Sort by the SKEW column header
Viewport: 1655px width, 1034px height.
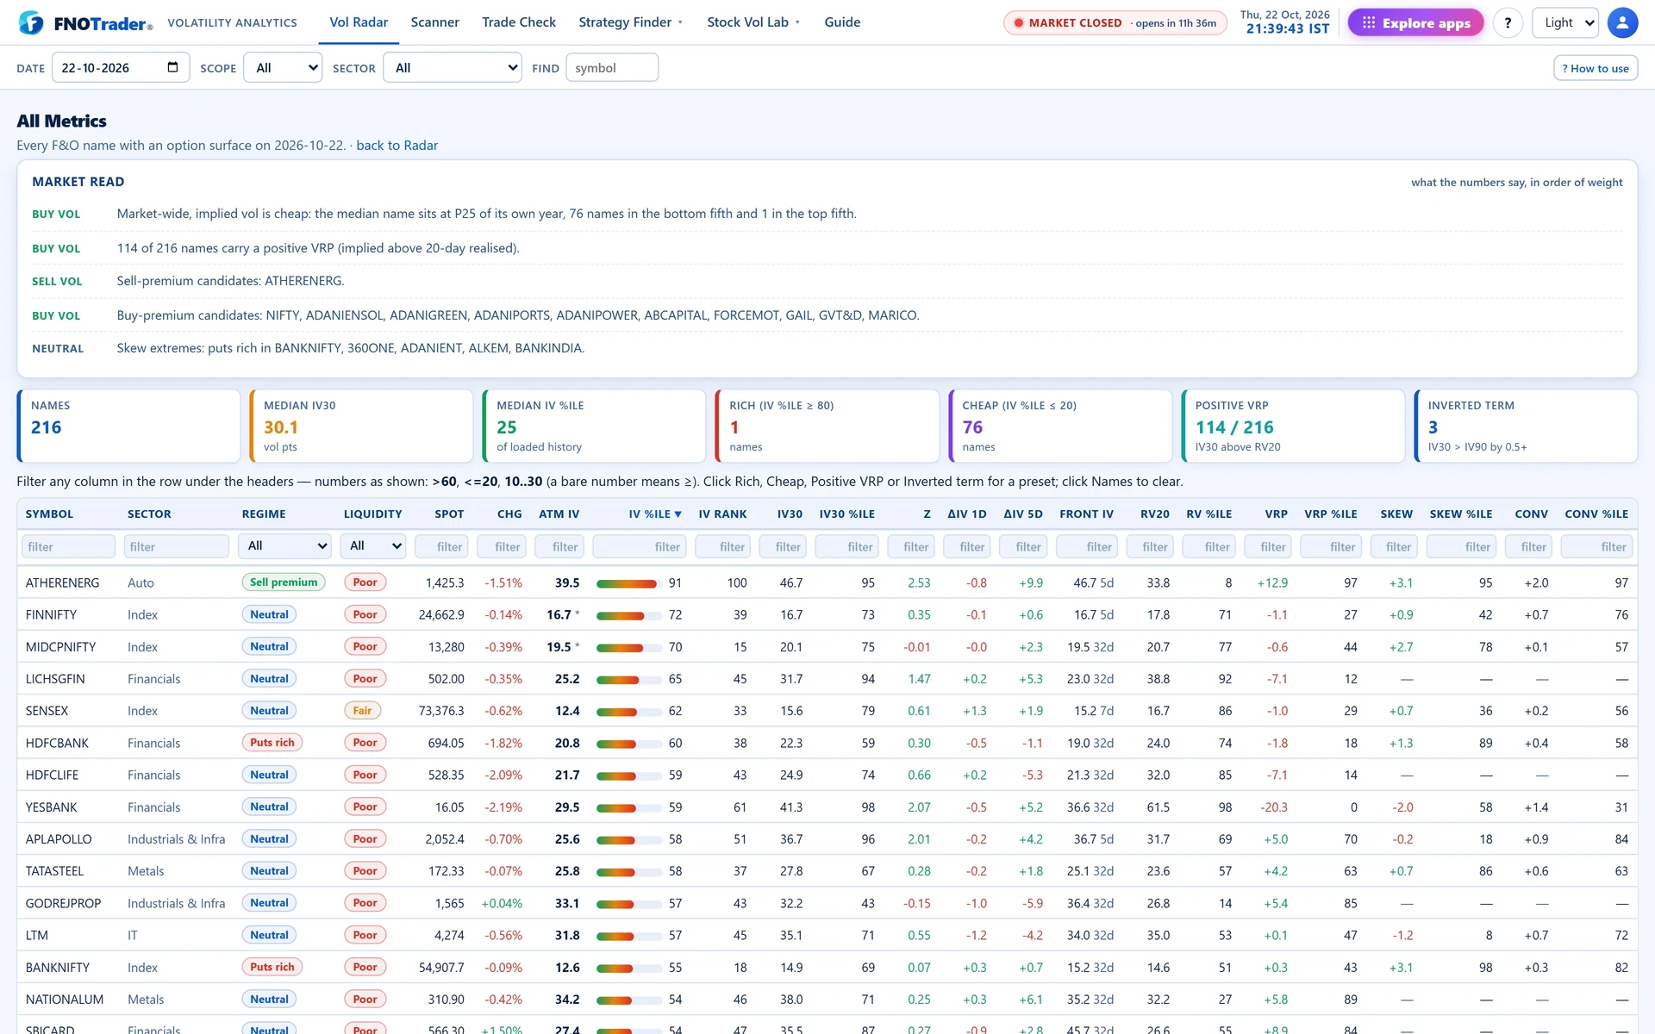coord(1396,514)
